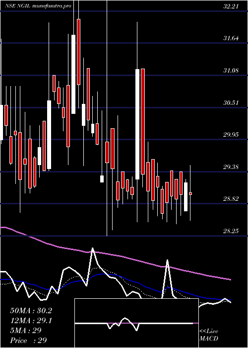Click the <<Live MACD label
Image resolution: width=248 pixels, height=348 pixels.
coord(209,335)
